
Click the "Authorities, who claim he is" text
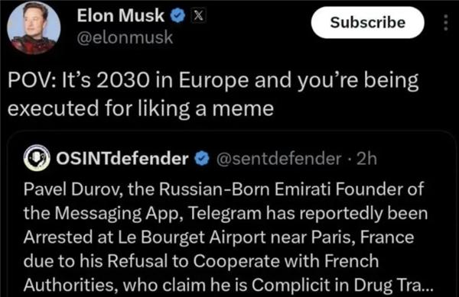pos(135,285)
